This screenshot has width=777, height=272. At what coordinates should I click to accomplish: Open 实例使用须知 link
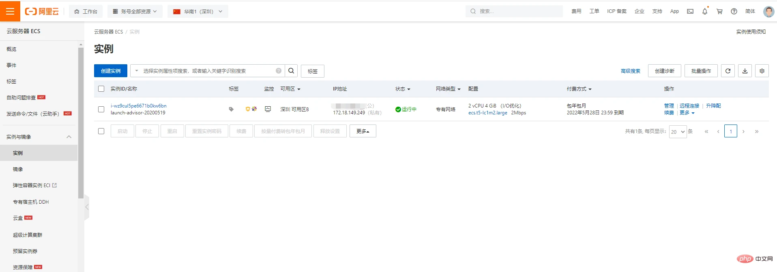(x=751, y=32)
